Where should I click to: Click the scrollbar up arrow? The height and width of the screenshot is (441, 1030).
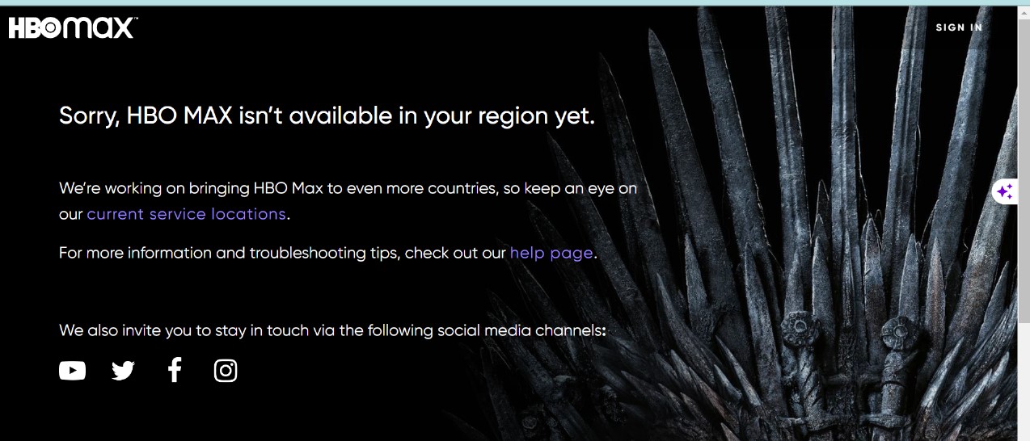coord(1024,13)
